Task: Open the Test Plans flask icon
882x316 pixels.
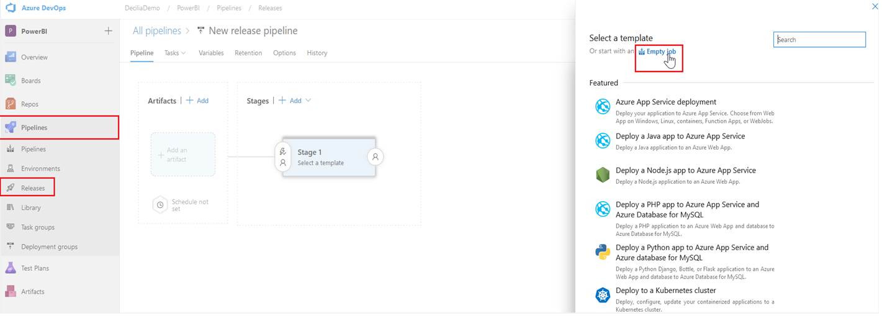Action: [11, 268]
